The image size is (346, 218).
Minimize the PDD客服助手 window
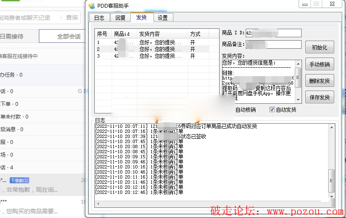click(305, 4)
